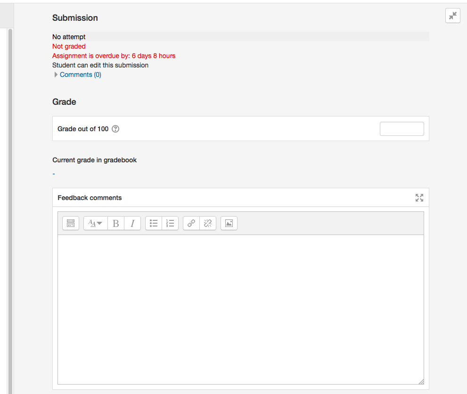Insert an ordered numbered list
This screenshot has height=394, width=467.
point(170,223)
